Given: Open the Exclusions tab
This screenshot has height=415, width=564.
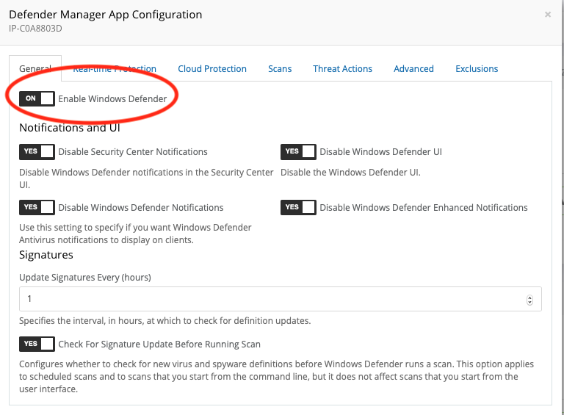Looking at the screenshot, I should (x=477, y=69).
